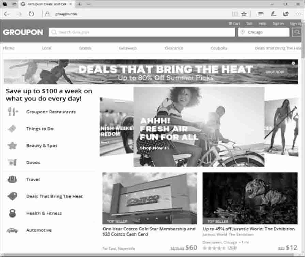
Task: Select the Getaways menu item
Action: 128,48
